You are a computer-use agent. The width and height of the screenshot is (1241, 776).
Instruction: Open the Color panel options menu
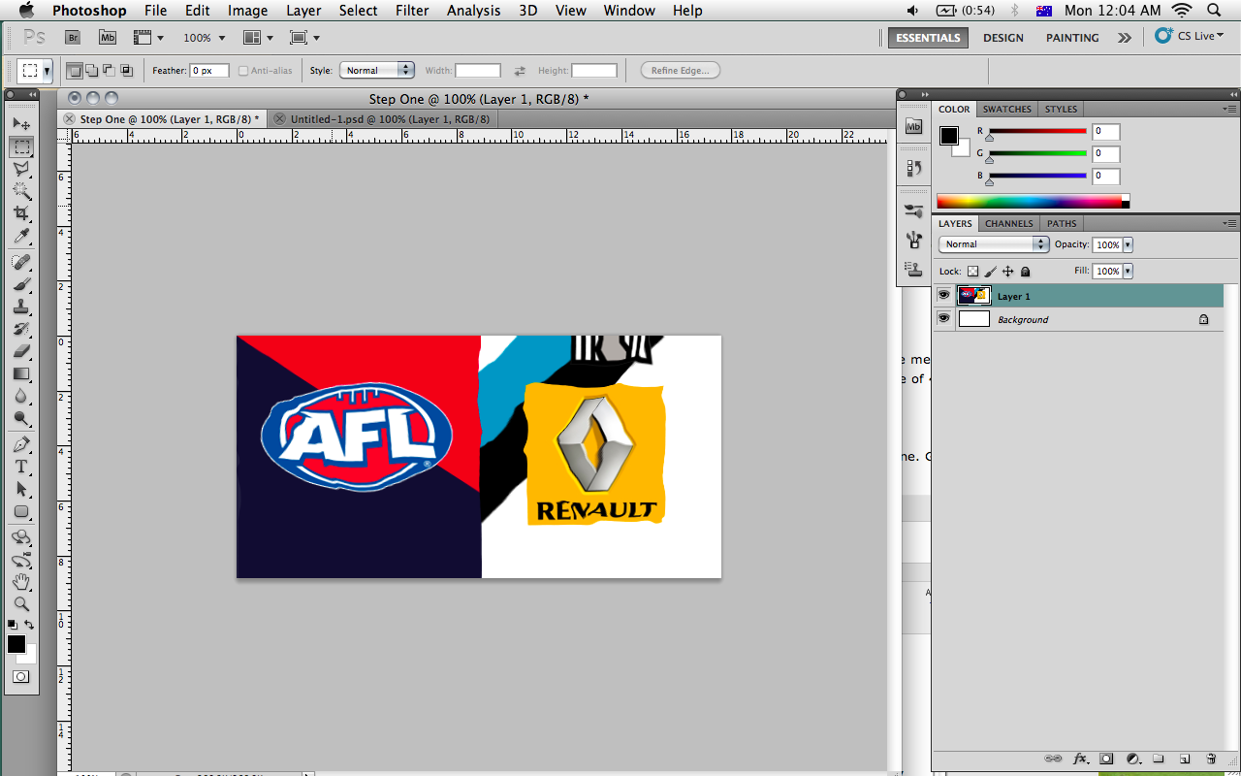tap(1229, 109)
